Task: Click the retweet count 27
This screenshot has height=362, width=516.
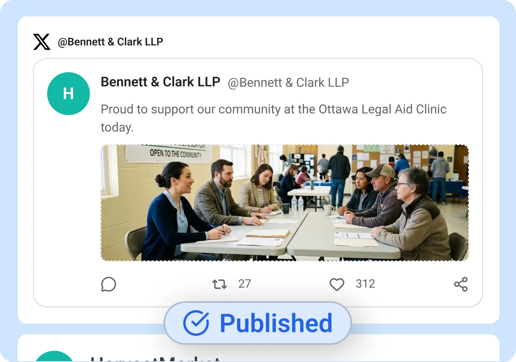Action: [244, 284]
